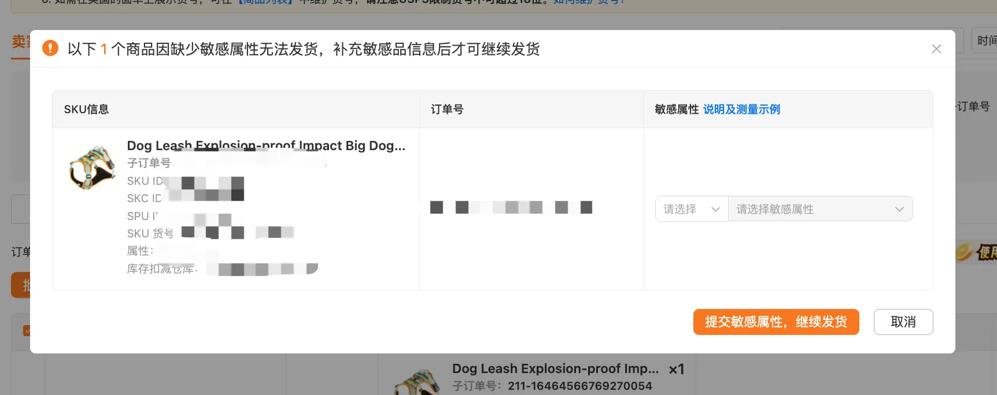Screen dimensions: 997x395
Task: Click sub-order number 211-16464566769270054
Action: 579,386
